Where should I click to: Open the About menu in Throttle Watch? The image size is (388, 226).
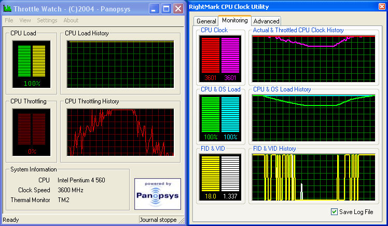click(71, 20)
